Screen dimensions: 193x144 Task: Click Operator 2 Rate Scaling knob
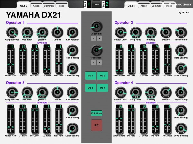(72, 110)
